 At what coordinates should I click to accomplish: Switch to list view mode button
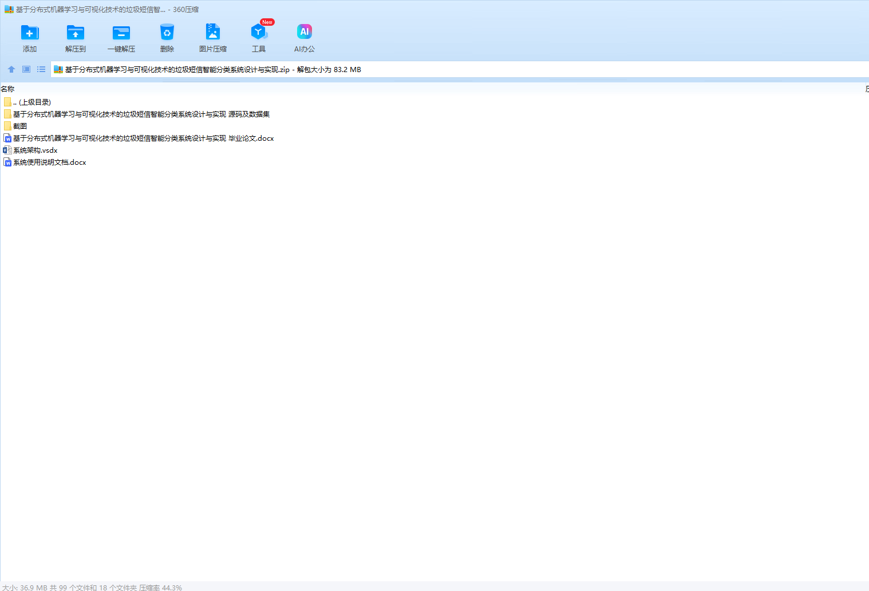(41, 69)
